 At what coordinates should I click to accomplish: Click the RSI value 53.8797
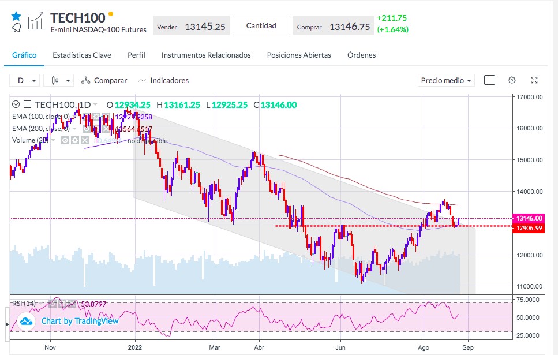(x=93, y=304)
